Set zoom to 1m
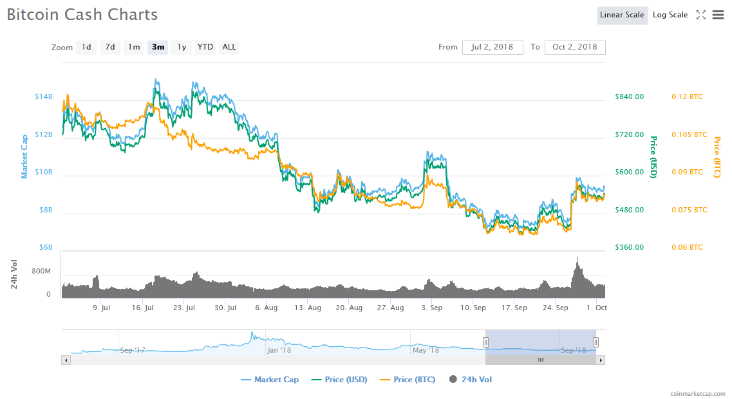 134,47
